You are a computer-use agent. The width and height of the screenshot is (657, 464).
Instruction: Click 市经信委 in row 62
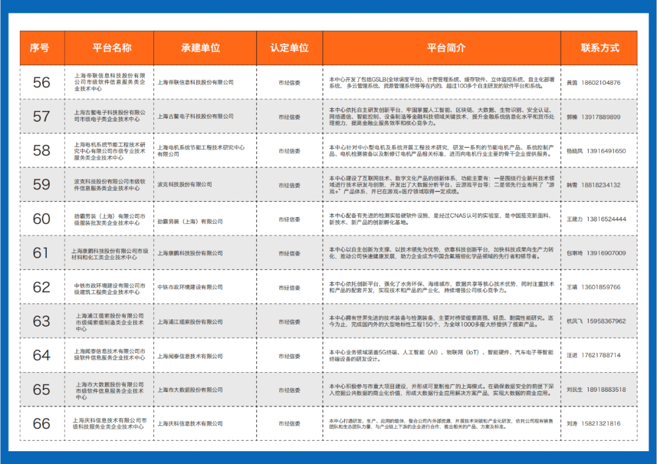click(x=290, y=288)
